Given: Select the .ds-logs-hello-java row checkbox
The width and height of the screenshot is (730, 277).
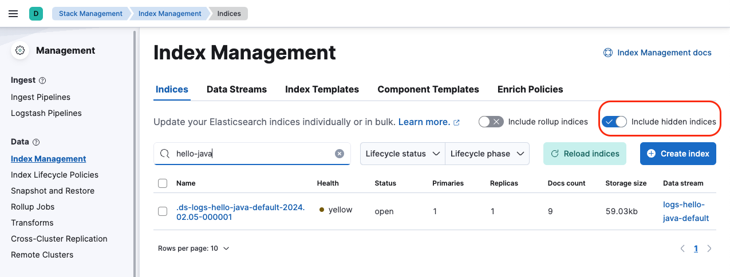Looking at the screenshot, I should [163, 211].
